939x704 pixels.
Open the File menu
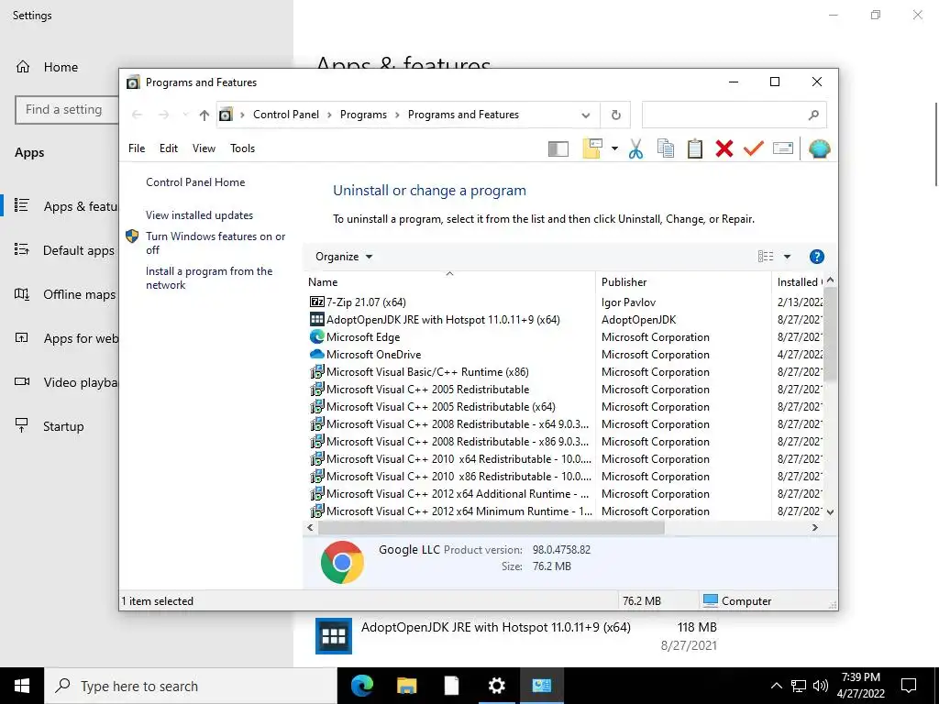click(137, 148)
